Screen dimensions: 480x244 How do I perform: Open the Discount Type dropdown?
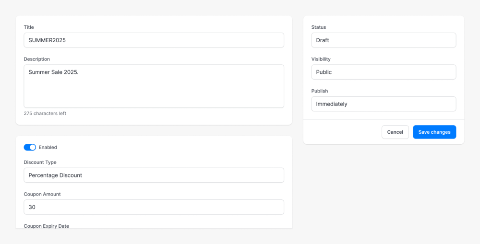tap(154, 175)
